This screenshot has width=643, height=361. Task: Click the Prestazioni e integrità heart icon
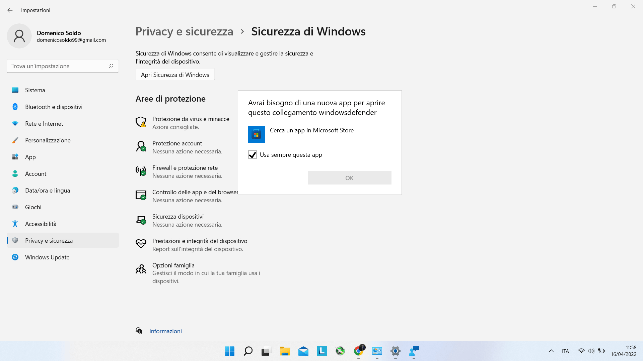[x=141, y=244]
